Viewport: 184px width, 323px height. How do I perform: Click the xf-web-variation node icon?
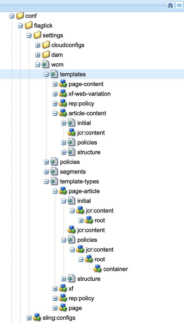tap(63, 94)
